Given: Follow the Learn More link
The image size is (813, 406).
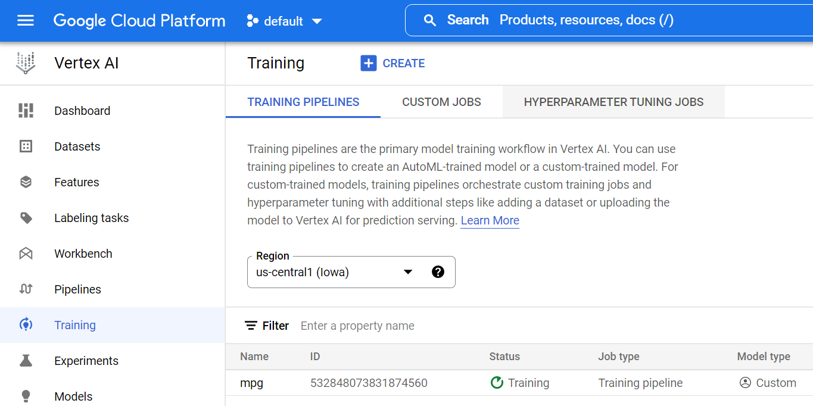Looking at the screenshot, I should (x=490, y=220).
